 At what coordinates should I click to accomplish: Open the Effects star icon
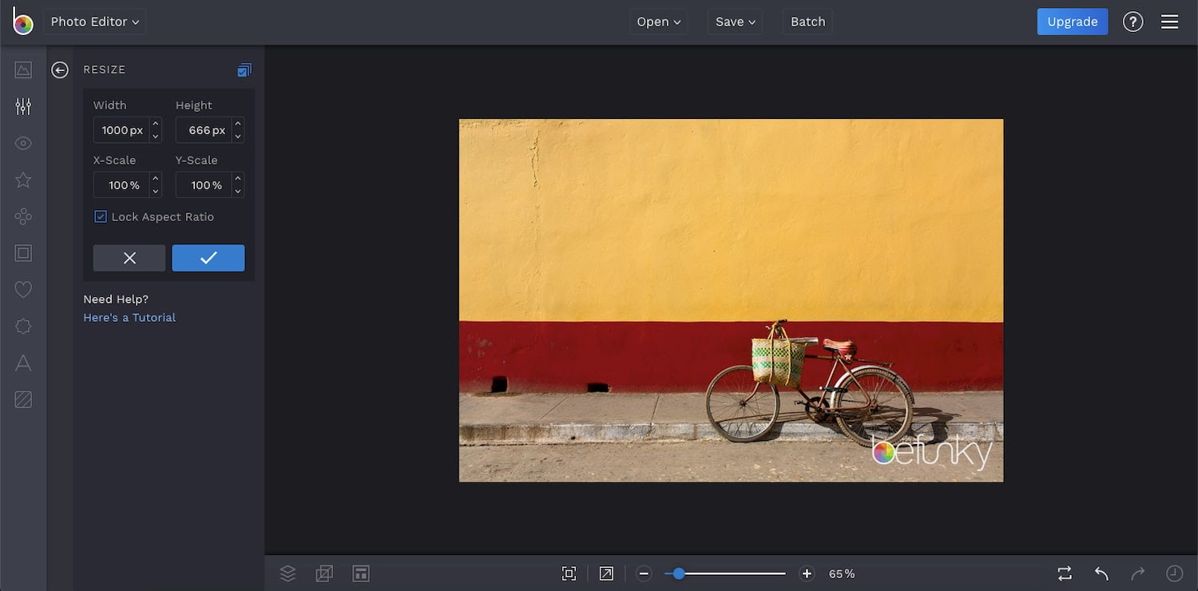coord(23,180)
